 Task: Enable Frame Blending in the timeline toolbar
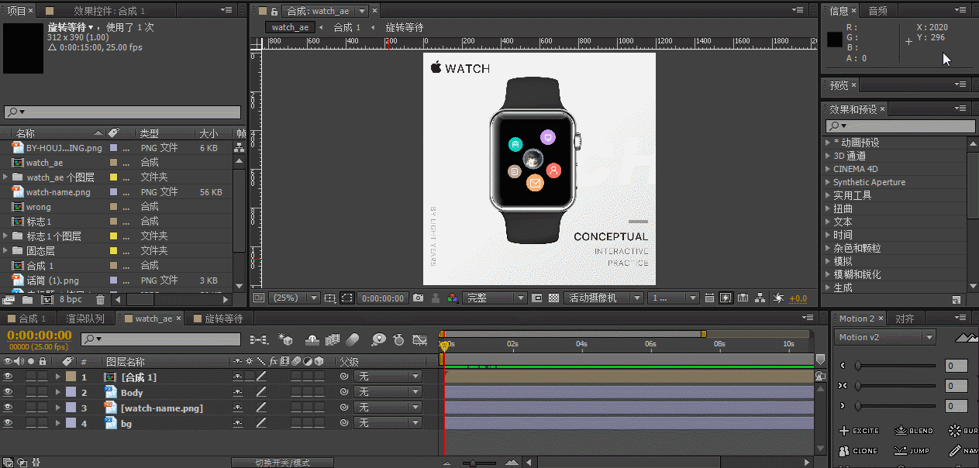coord(332,340)
